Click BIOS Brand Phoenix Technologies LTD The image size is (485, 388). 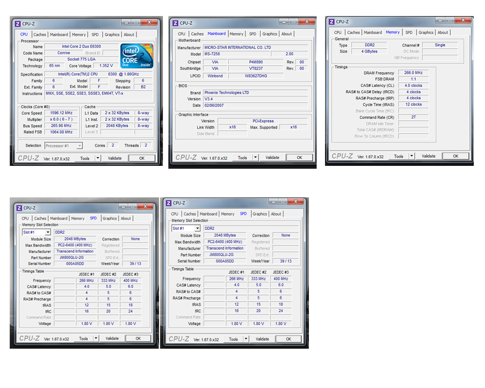pos(255,93)
